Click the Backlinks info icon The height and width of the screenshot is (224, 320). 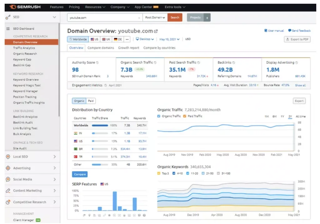(x=234, y=63)
